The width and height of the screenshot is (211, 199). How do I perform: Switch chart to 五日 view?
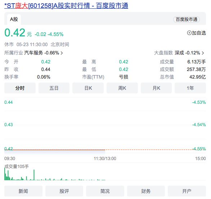click(54, 88)
